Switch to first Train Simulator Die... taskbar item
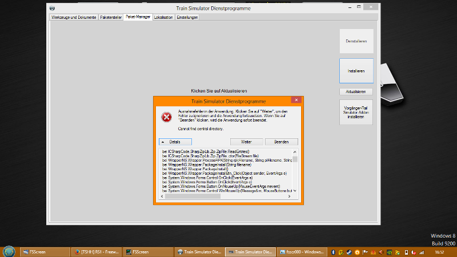457x257 pixels. click(x=199, y=252)
